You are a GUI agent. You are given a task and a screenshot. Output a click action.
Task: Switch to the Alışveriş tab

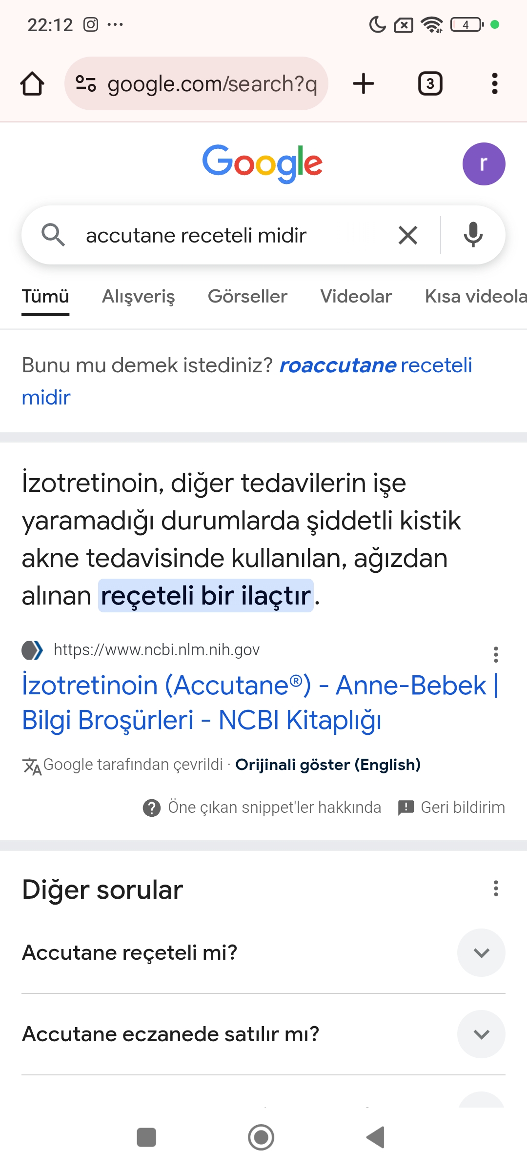click(138, 297)
